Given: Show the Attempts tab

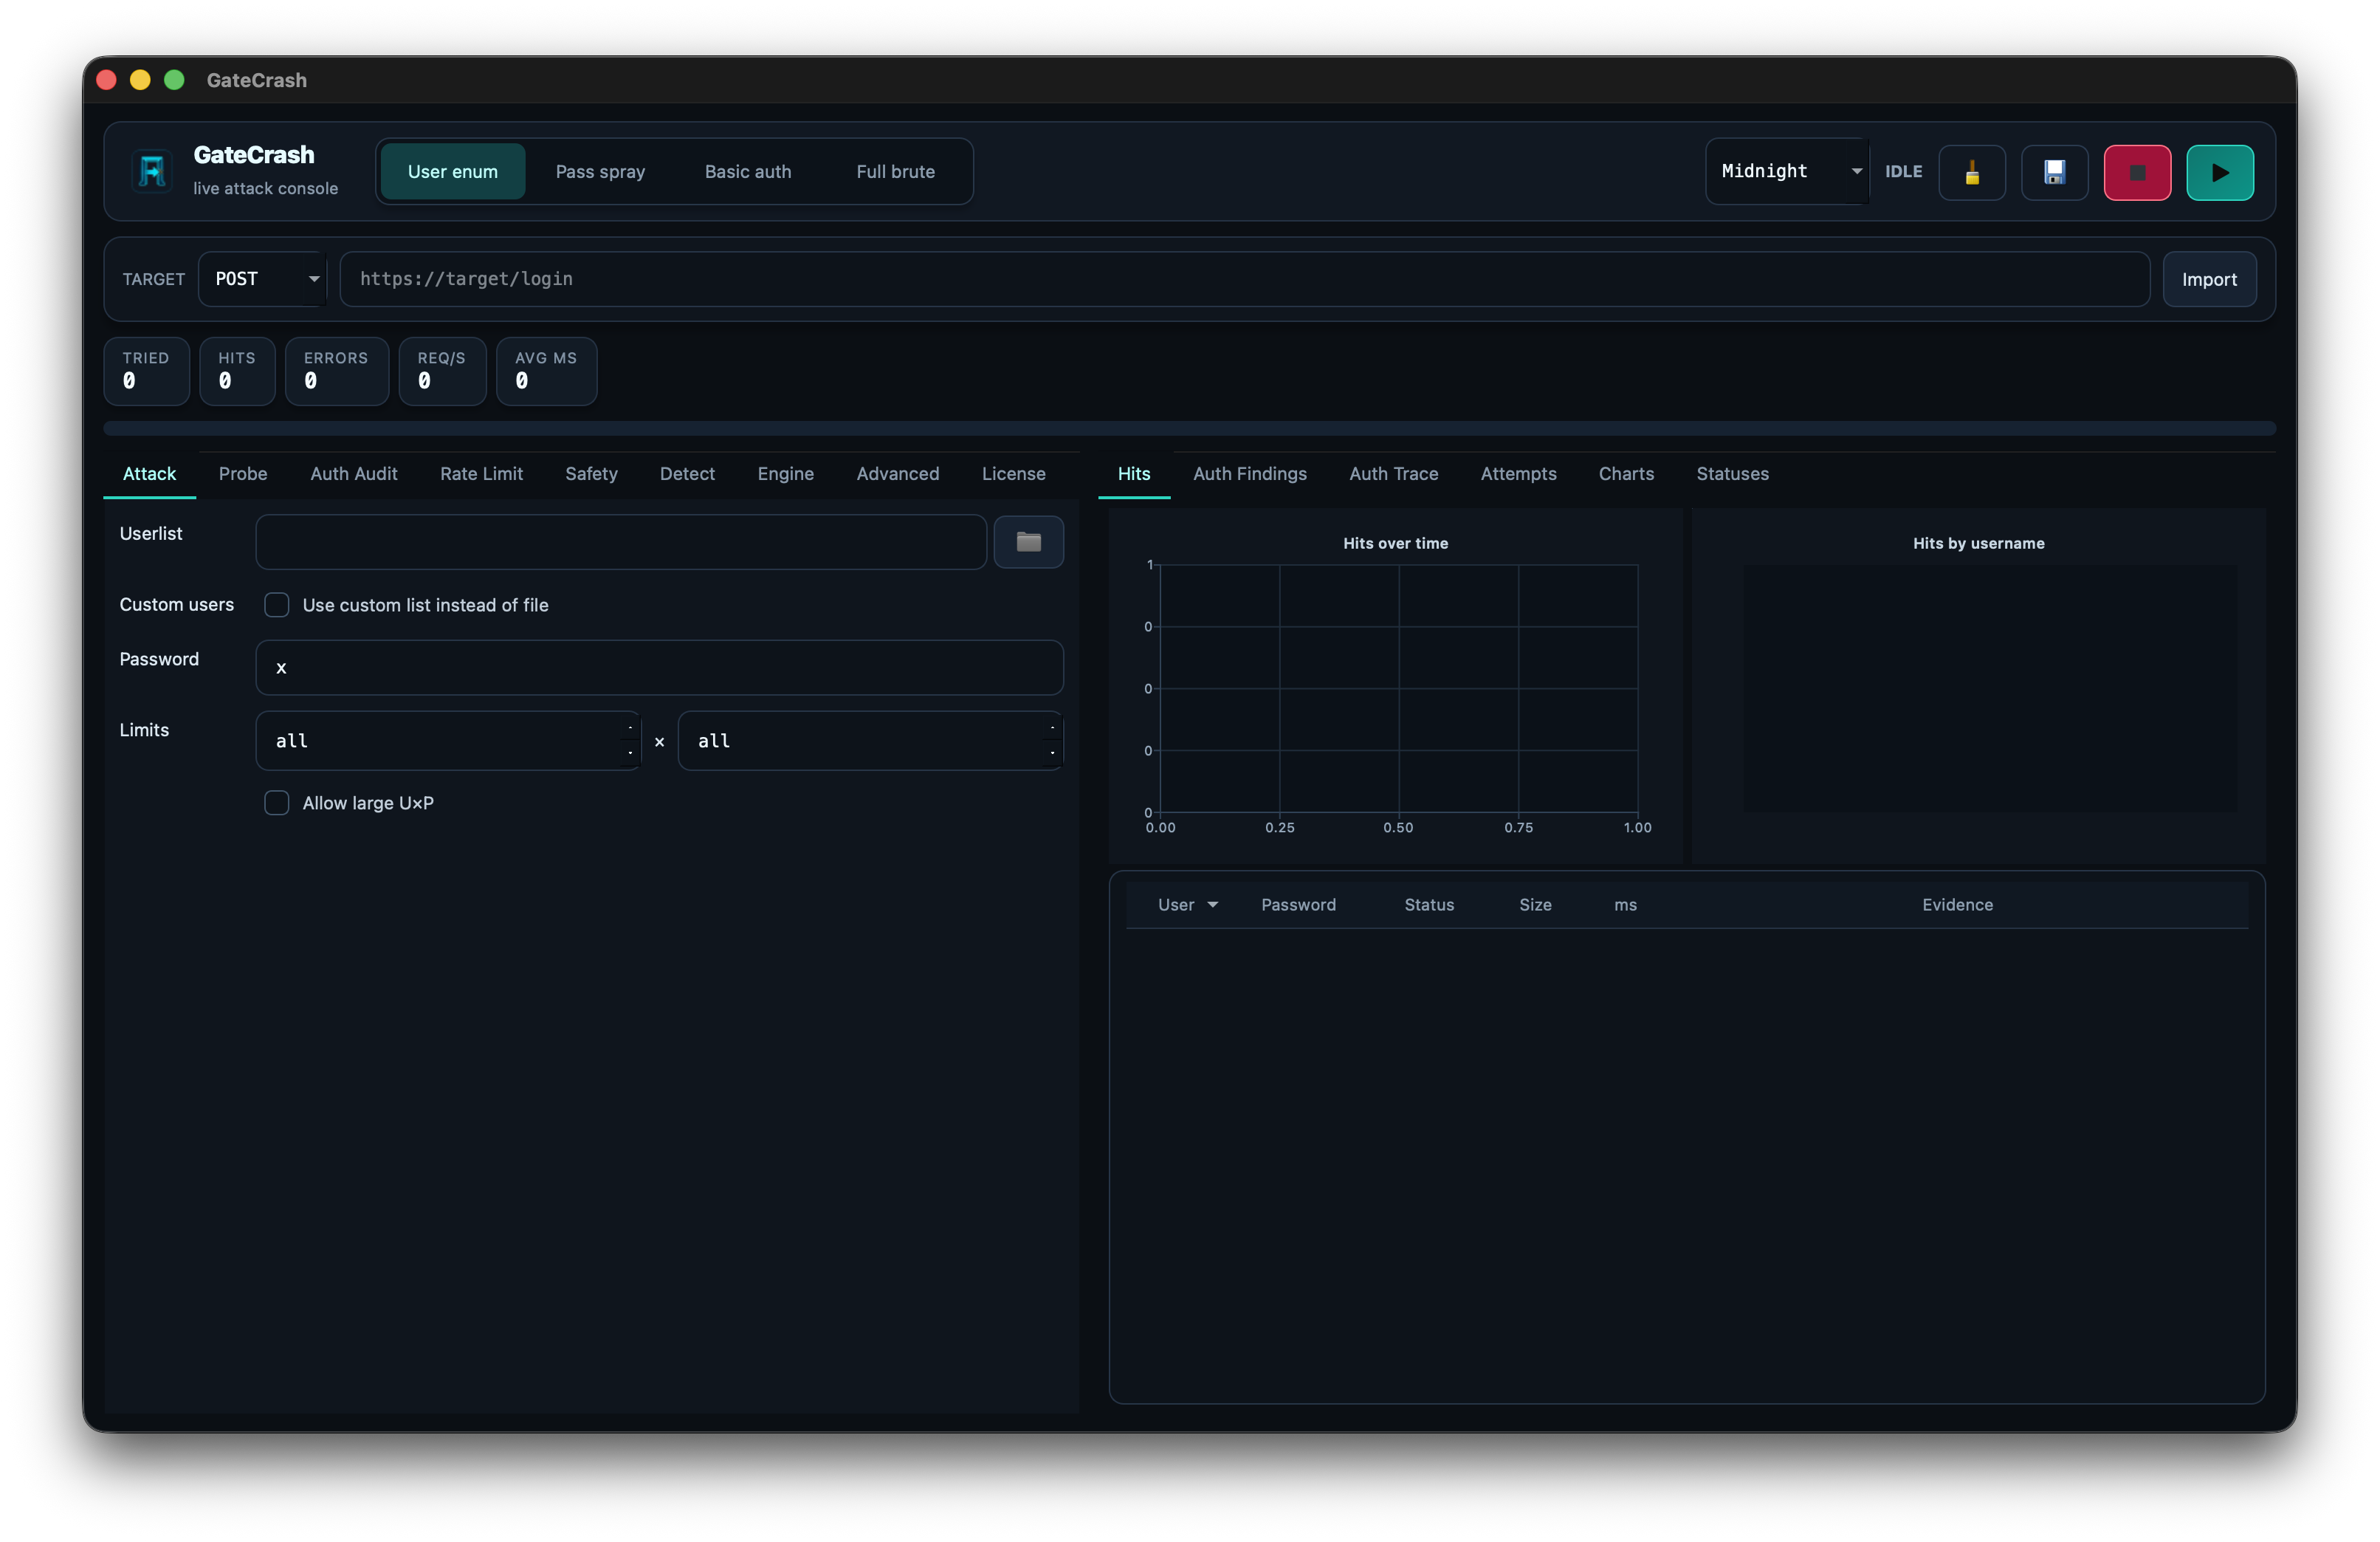Looking at the screenshot, I should [1518, 474].
